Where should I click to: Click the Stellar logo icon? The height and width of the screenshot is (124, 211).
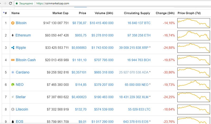13,97
